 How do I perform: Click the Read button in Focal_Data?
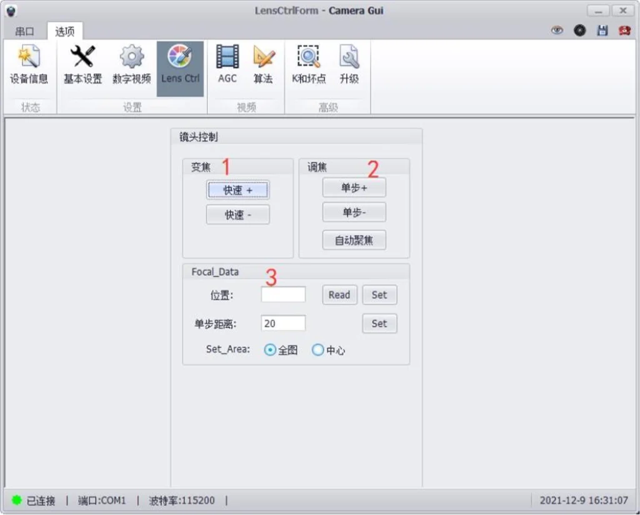tap(339, 294)
